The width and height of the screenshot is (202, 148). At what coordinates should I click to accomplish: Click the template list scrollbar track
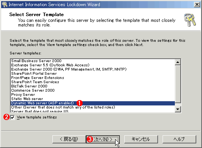178,105
